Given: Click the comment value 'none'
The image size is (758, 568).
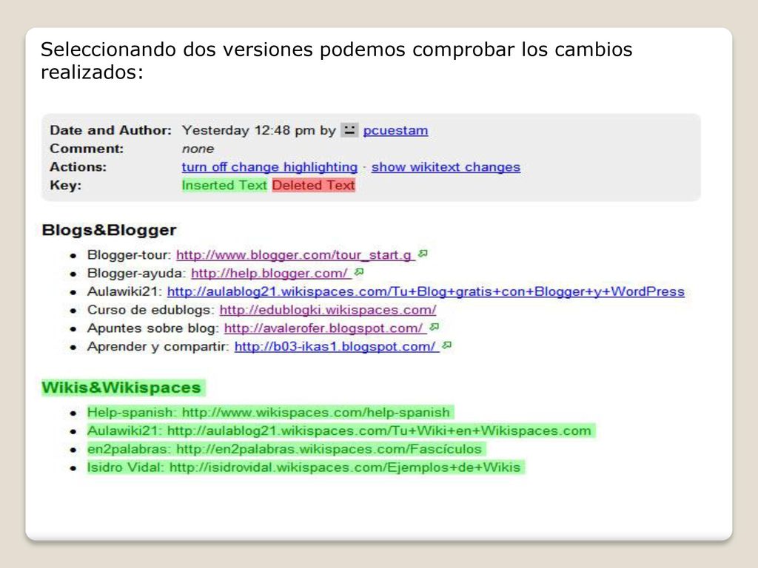Looking at the screenshot, I should point(198,149).
